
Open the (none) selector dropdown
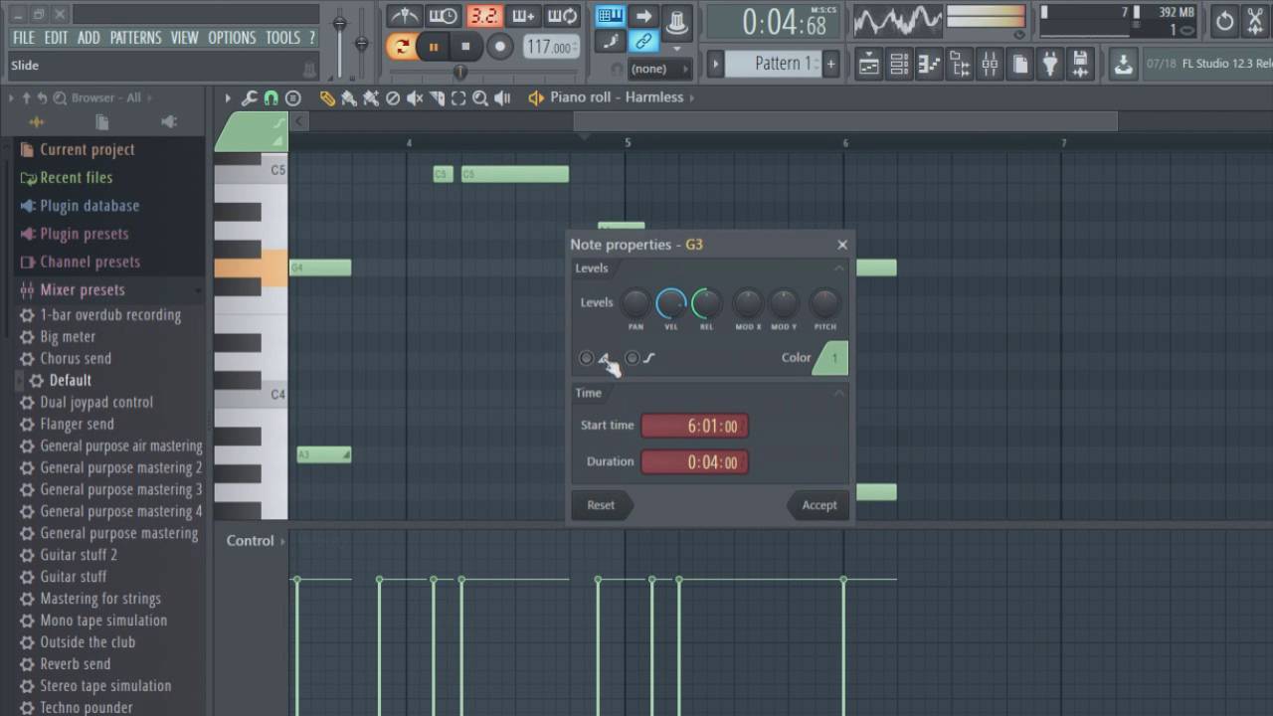pos(661,69)
